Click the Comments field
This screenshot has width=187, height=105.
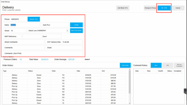23,48
